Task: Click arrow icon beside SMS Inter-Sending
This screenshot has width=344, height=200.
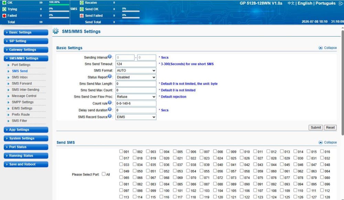Action: coord(8,90)
